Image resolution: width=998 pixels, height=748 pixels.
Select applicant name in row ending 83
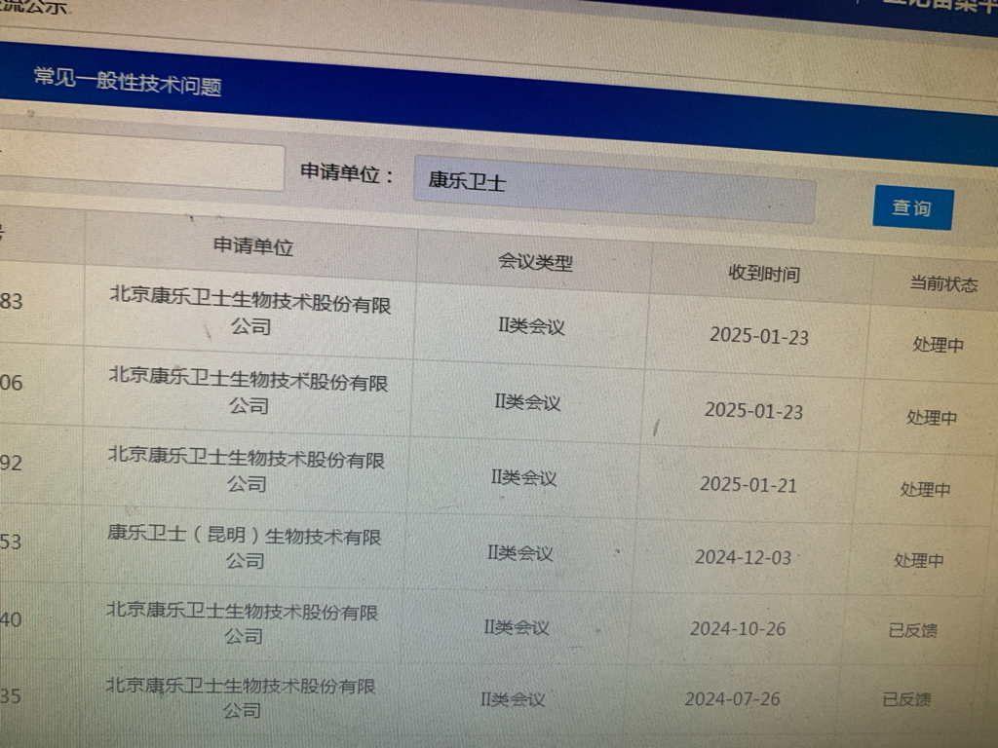click(x=250, y=311)
